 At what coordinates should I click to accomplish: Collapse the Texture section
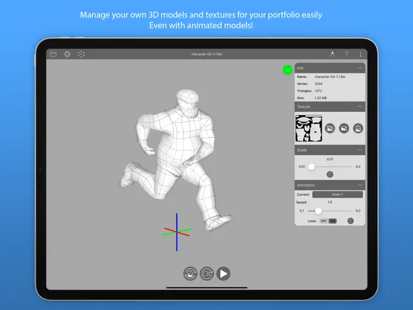click(360, 107)
